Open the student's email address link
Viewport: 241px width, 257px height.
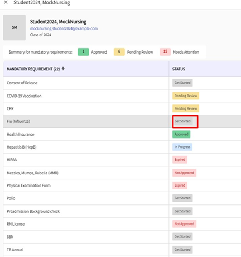coord(64,28)
